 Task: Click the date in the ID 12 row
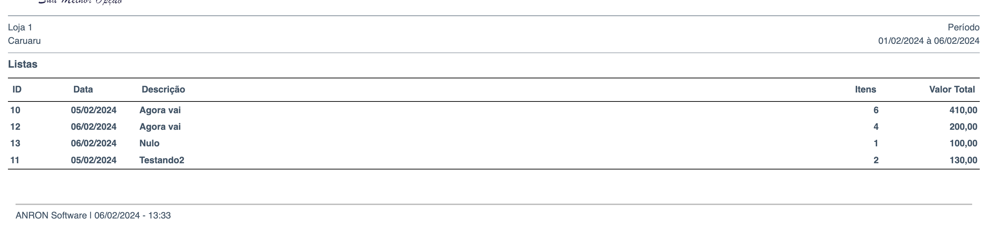pos(94,127)
